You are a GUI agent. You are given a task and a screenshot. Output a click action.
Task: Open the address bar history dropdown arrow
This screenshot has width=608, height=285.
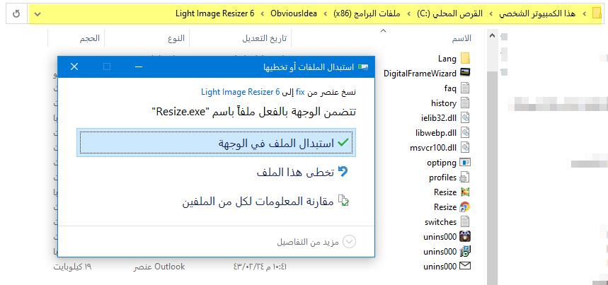(37, 14)
